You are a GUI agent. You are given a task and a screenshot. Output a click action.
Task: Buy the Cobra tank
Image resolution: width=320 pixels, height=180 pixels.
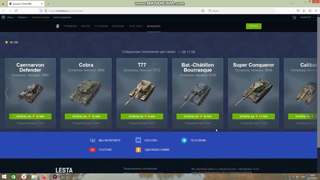[86, 116]
